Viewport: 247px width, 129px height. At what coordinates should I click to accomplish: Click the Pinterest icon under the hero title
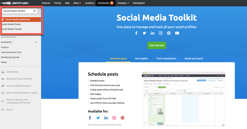click(x=169, y=33)
